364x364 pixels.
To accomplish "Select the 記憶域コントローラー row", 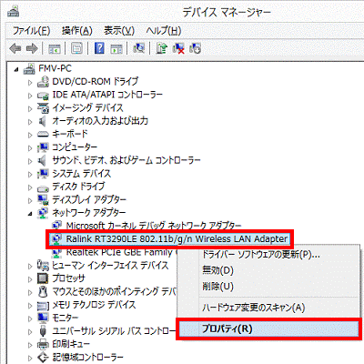I will point(87,358).
